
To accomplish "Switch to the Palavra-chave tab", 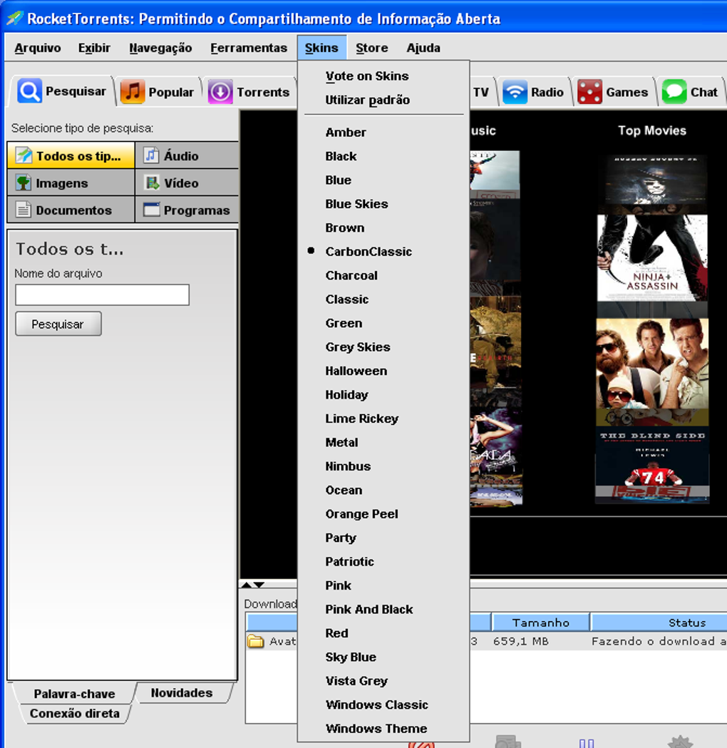I will point(74,693).
